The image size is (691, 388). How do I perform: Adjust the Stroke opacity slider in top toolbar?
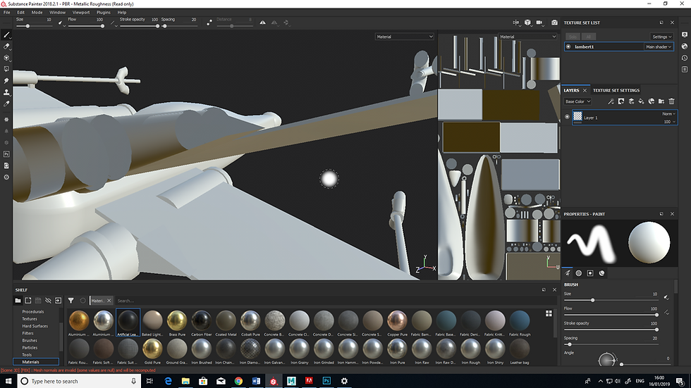(139, 26)
